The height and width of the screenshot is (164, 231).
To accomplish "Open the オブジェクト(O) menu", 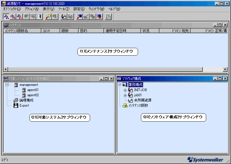I will pyautogui.click(x=12, y=9).
